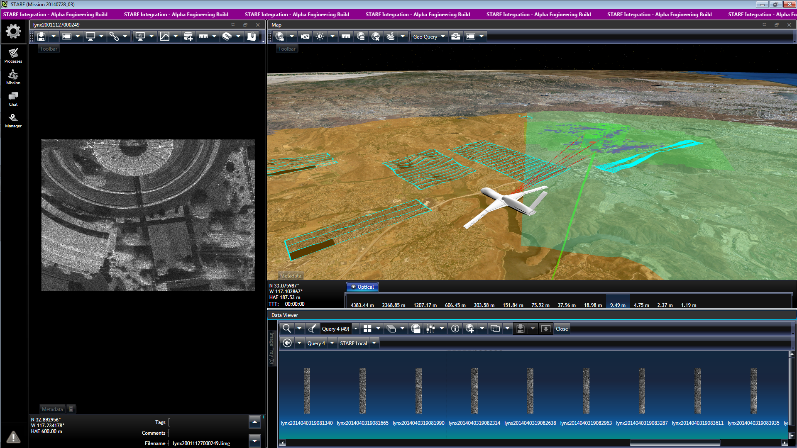The height and width of the screenshot is (448, 797).
Task: Click the remove globe layer icon in the Map toolbar
Action: 375,37
